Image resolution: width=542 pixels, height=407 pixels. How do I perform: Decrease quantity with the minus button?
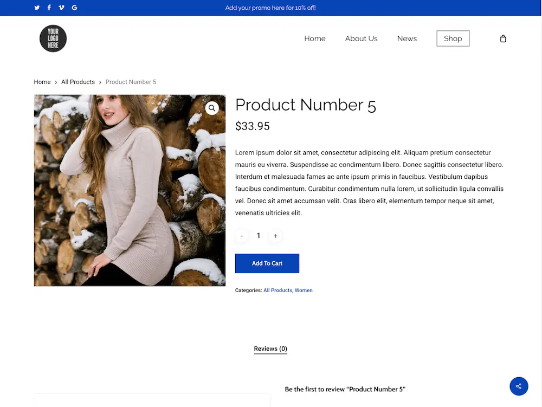pos(242,236)
